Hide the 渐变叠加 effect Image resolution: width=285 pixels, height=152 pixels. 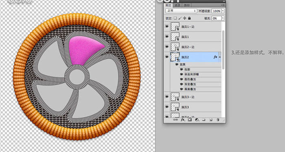(x=182, y=84)
